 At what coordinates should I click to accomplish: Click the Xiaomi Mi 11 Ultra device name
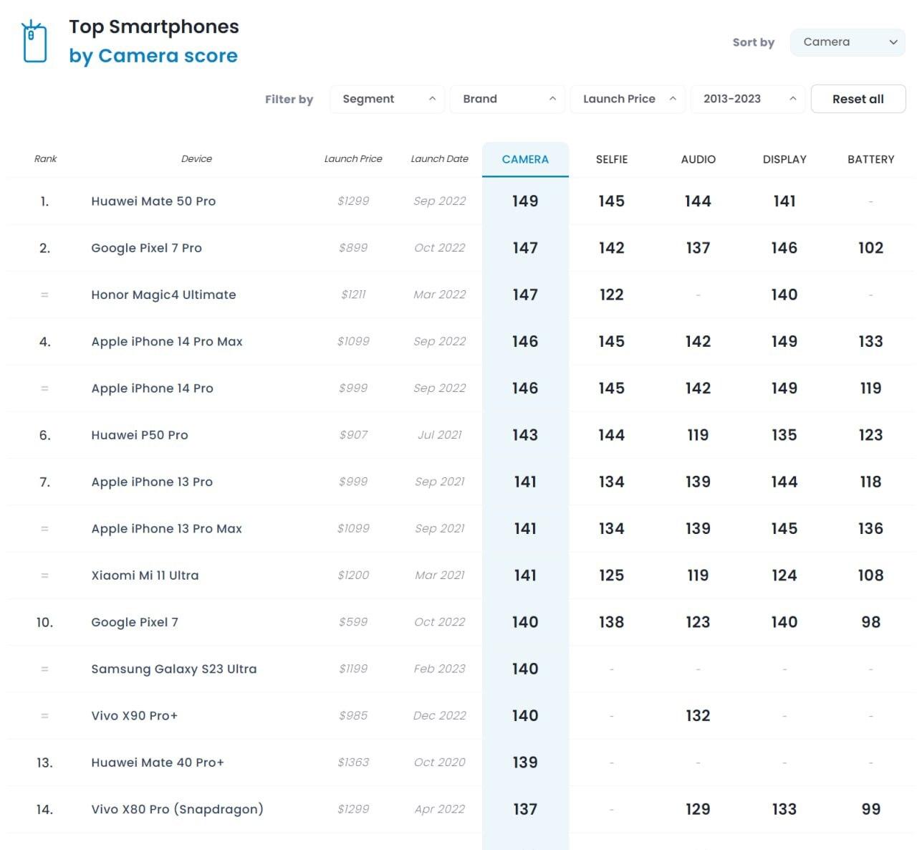click(x=145, y=576)
